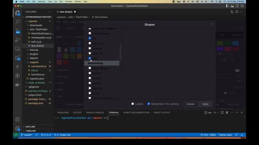Open the Manage gear icon
The image size is (259, 145).
pyautogui.click(x=17, y=128)
